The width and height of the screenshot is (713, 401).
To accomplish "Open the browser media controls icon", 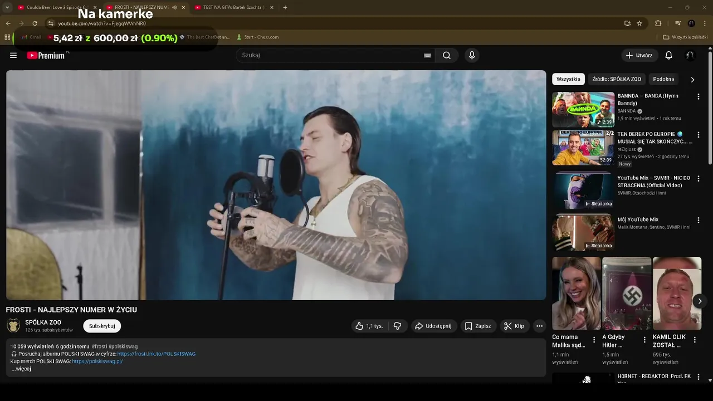I will coord(678,23).
